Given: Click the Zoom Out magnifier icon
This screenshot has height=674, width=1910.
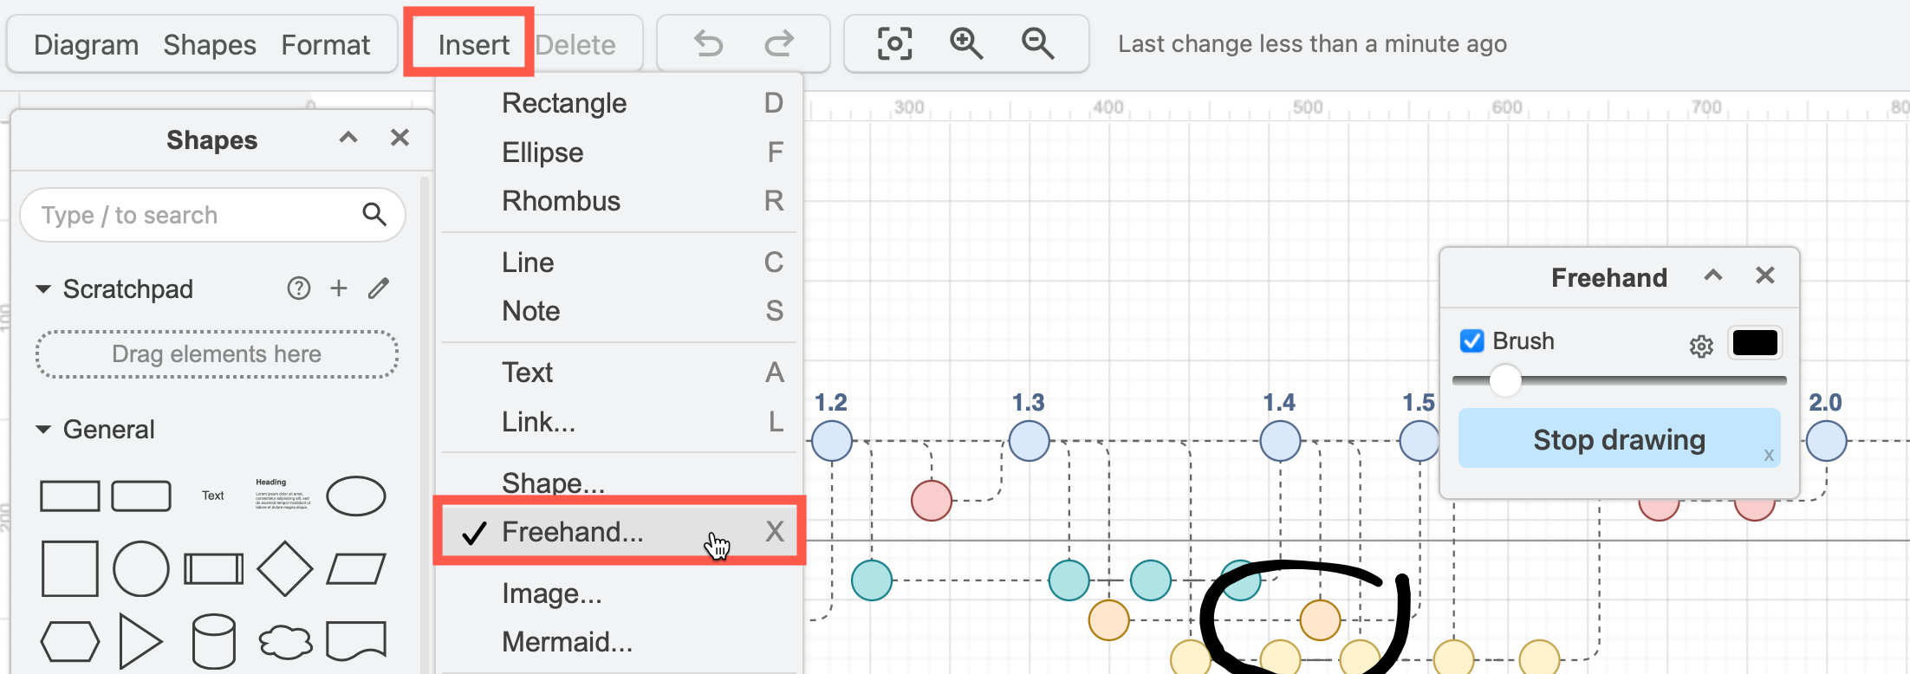Looking at the screenshot, I should [x=1039, y=42].
